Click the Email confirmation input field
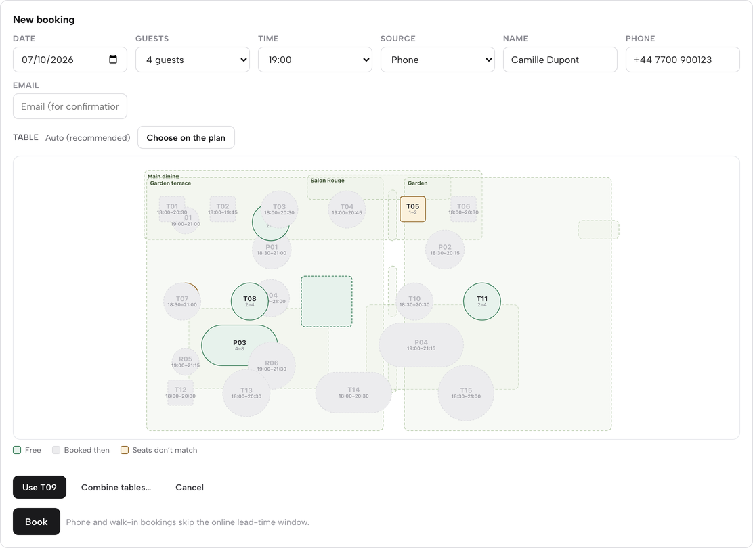Image resolution: width=753 pixels, height=548 pixels. [x=70, y=106]
